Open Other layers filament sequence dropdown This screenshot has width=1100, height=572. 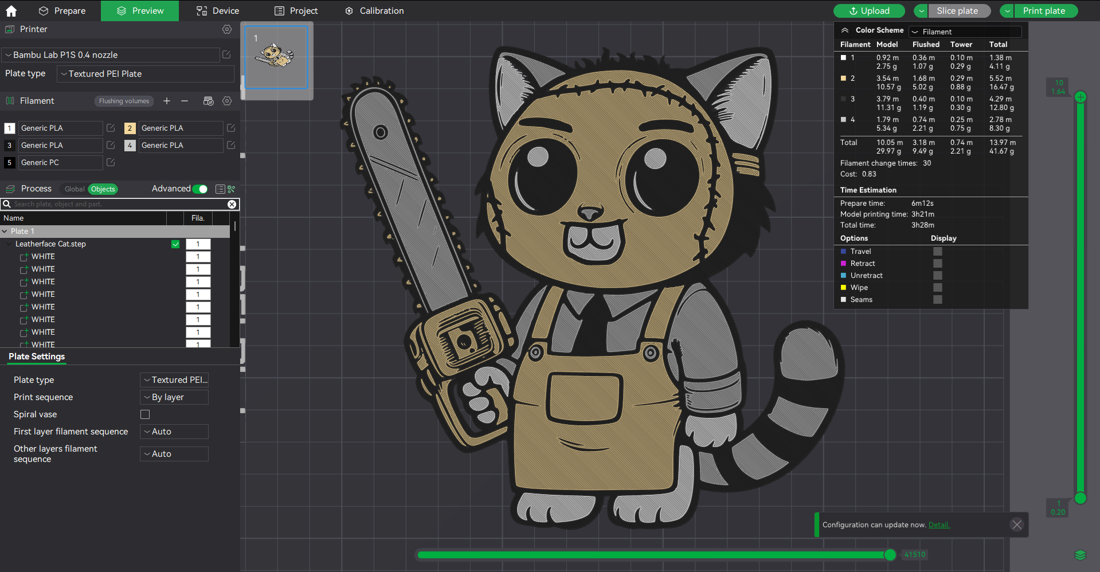pyautogui.click(x=174, y=454)
